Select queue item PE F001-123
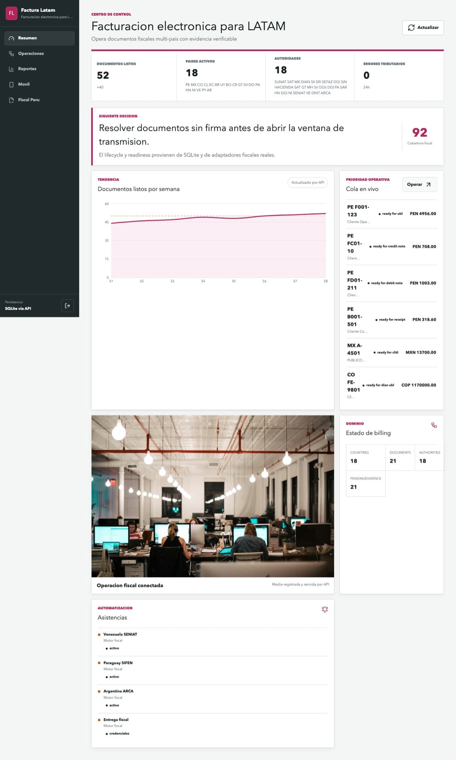 tap(392, 214)
